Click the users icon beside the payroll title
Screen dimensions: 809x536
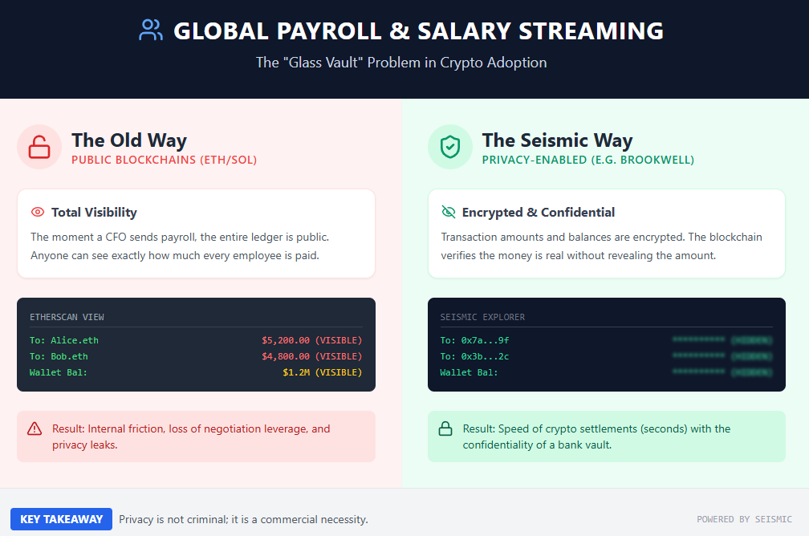tap(151, 30)
